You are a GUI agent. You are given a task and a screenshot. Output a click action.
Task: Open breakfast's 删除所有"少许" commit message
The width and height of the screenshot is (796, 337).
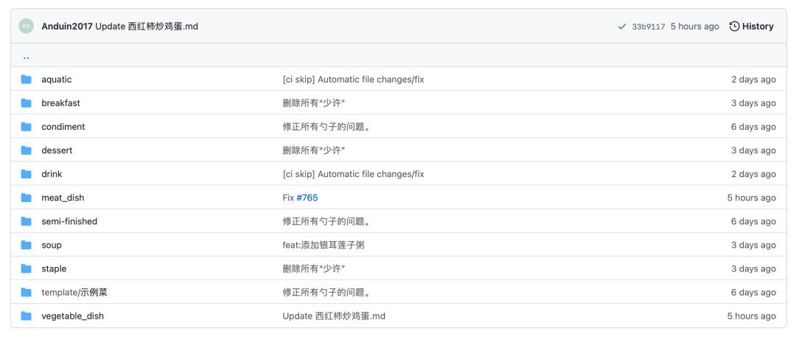pos(314,103)
